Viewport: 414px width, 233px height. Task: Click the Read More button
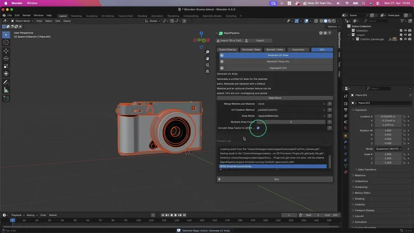coord(275,98)
